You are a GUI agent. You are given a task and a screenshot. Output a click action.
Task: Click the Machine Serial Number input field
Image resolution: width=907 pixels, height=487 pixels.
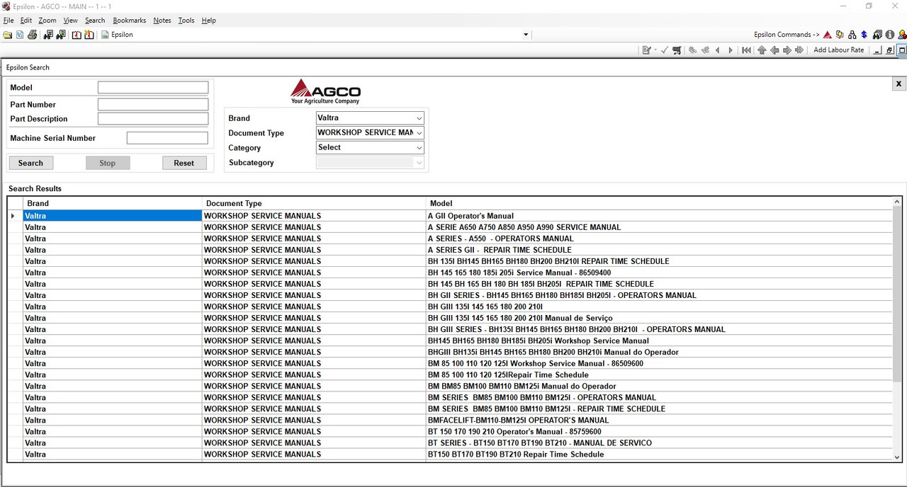(167, 138)
